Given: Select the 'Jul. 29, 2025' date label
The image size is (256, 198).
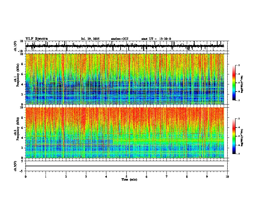Looking at the screenshot, I should coord(90,39).
